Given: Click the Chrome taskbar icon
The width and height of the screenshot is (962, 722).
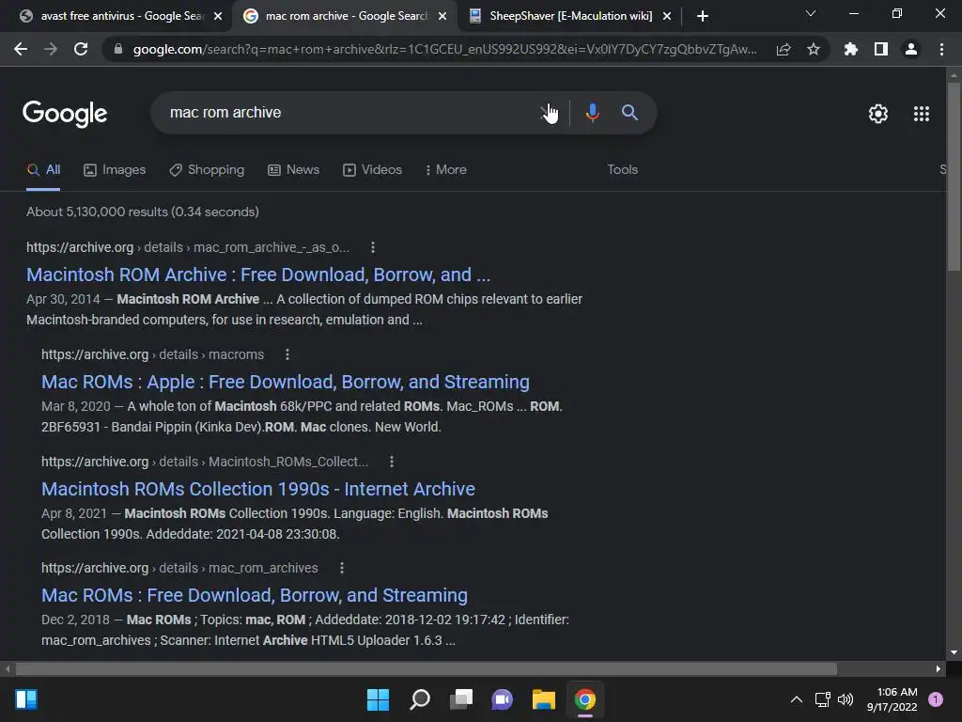Looking at the screenshot, I should [585, 699].
